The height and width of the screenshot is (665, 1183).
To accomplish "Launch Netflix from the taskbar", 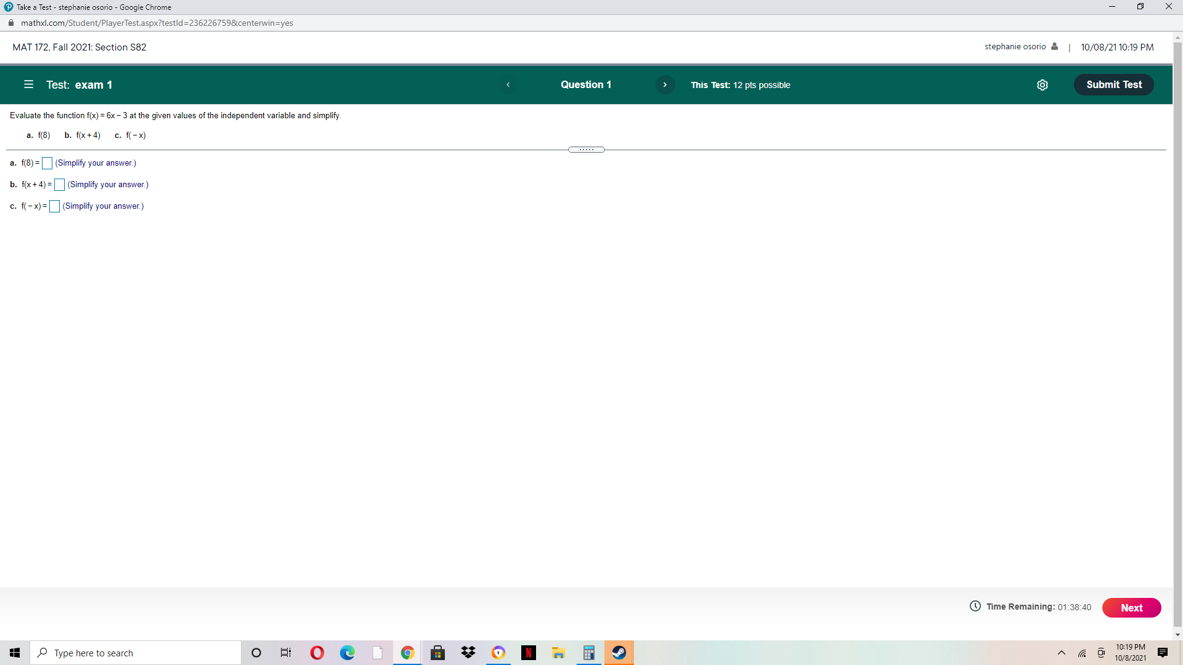I will tap(529, 653).
